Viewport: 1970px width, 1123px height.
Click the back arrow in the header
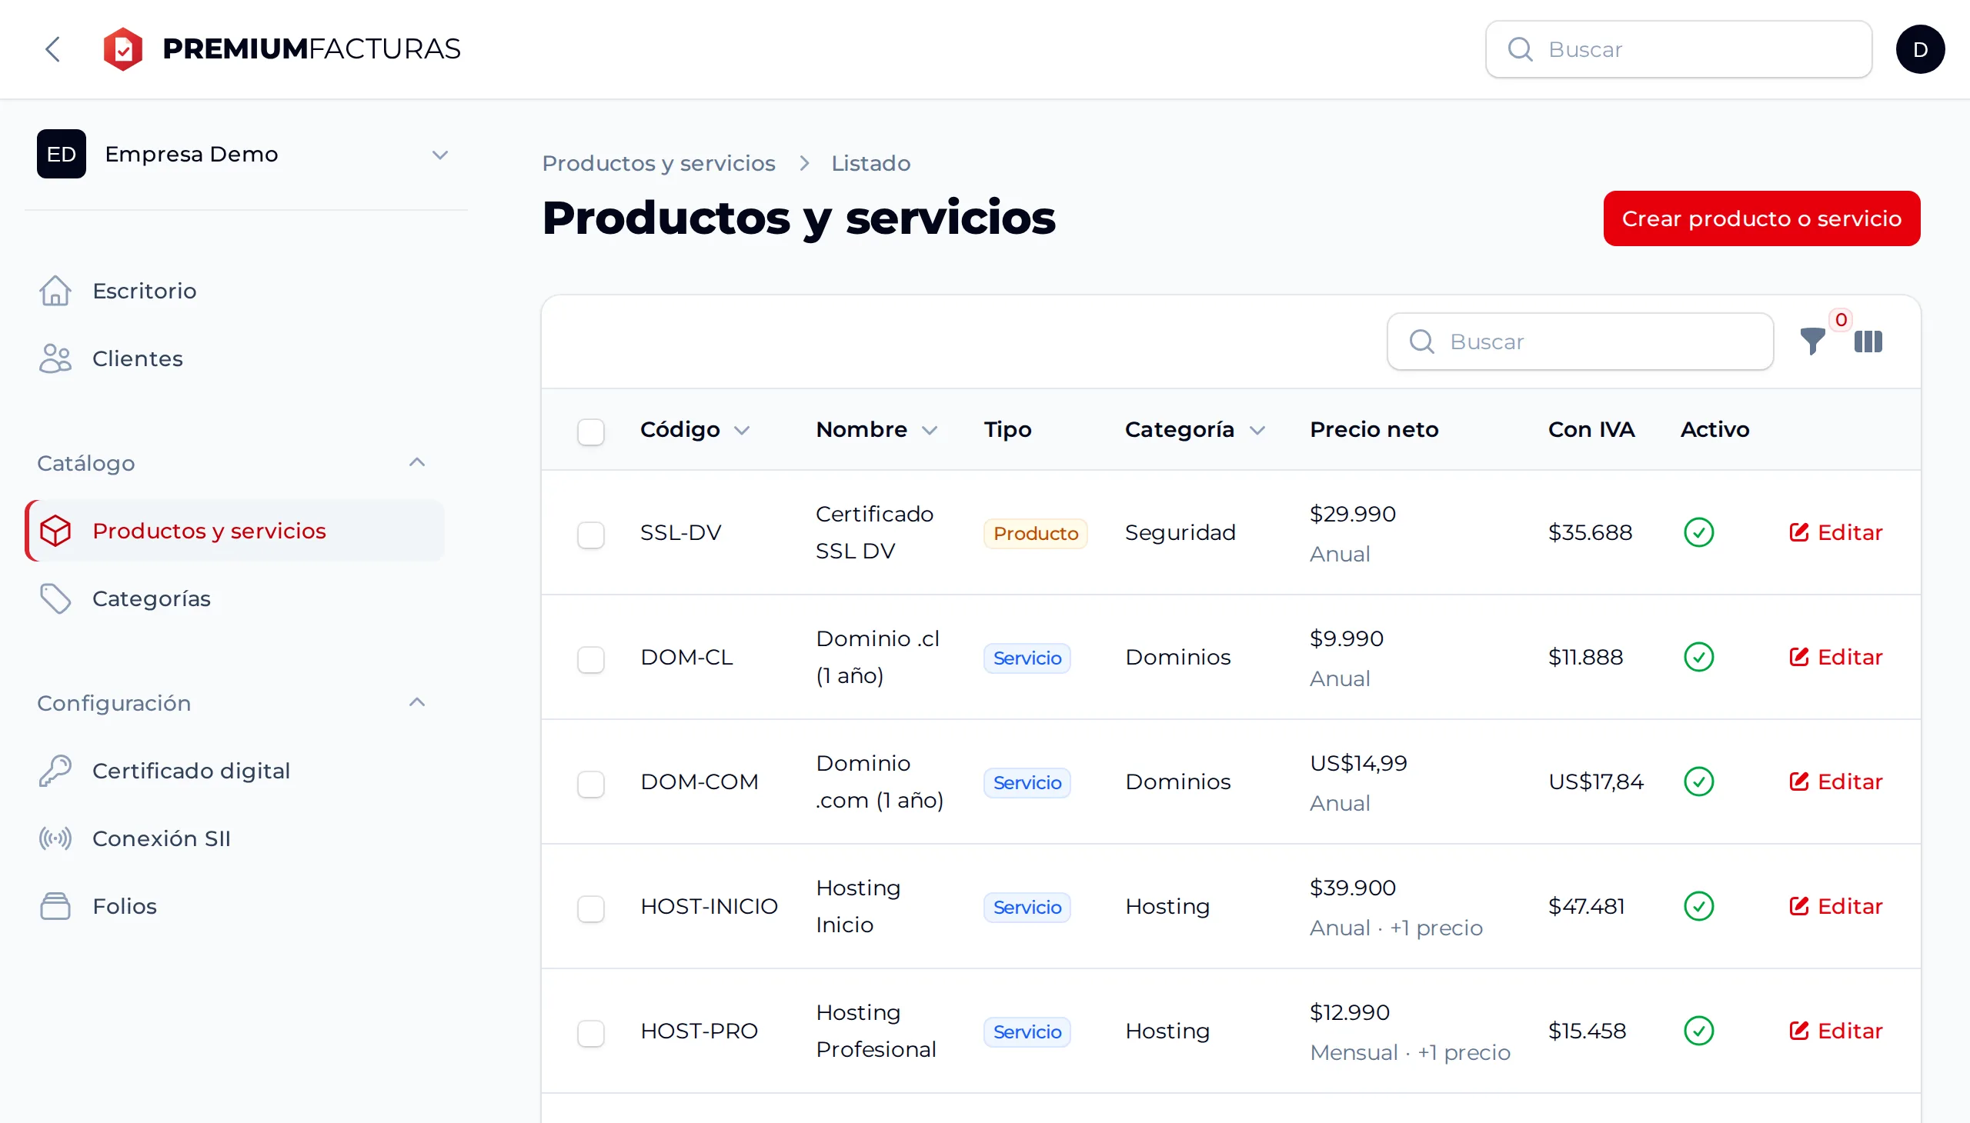pyautogui.click(x=52, y=49)
